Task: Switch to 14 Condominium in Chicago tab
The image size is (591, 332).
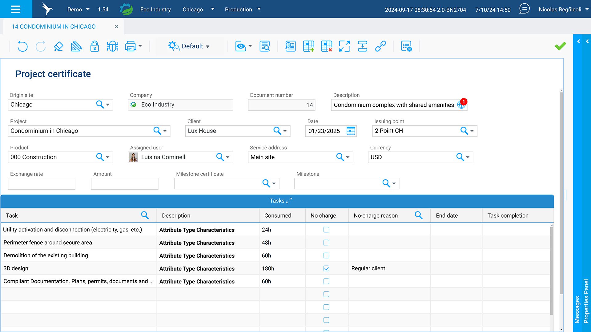Action: pos(54,27)
